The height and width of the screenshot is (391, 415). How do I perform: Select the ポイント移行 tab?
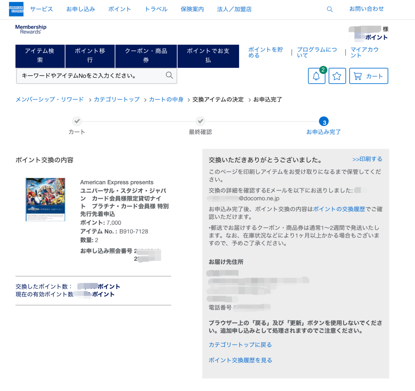click(90, 56)
